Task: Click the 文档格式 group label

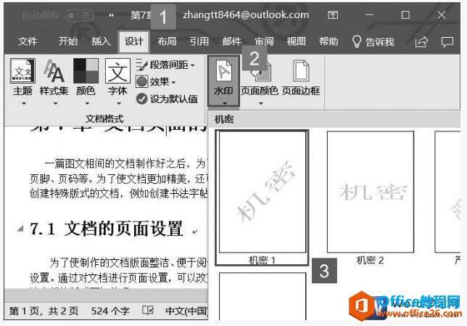Action: (104, 119)
